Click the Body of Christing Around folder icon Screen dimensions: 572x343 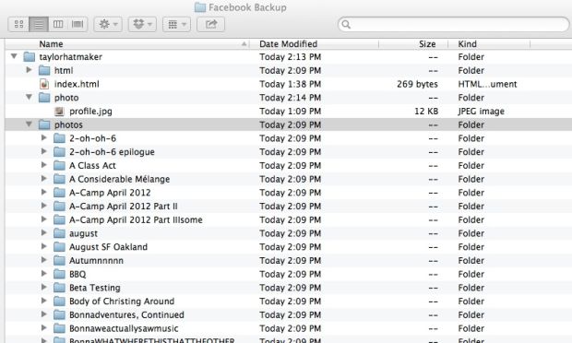pos(59,302)
